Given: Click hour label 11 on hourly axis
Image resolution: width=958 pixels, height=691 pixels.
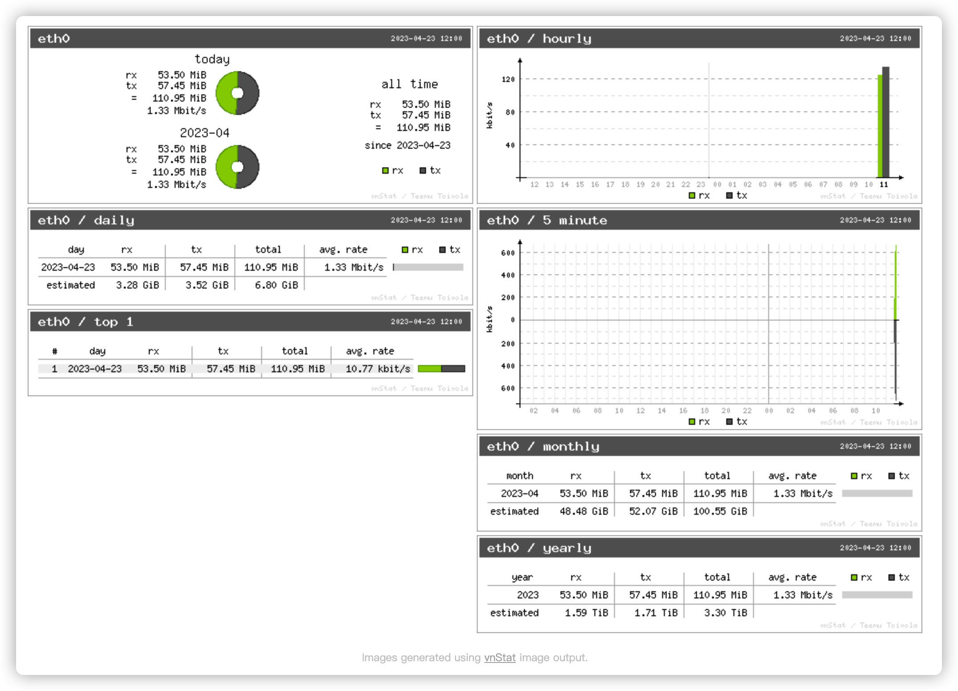Looking at the screenshot, I should click(884, 184).
